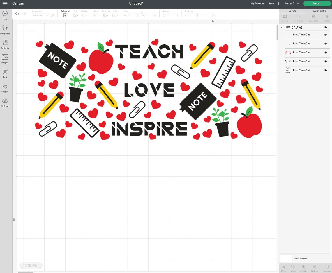332x273 pixels.
Task: Click the Select All icon
Action: (65, 15)
